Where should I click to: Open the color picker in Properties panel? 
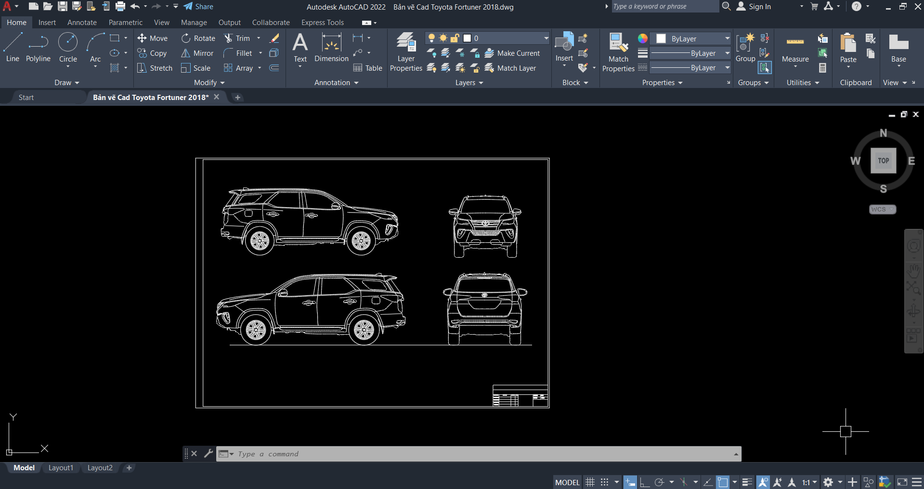point(642,38)
